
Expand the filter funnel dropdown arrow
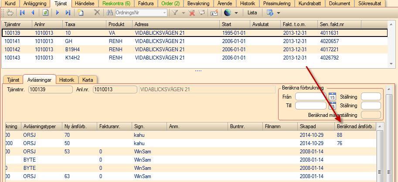[183, 13]
